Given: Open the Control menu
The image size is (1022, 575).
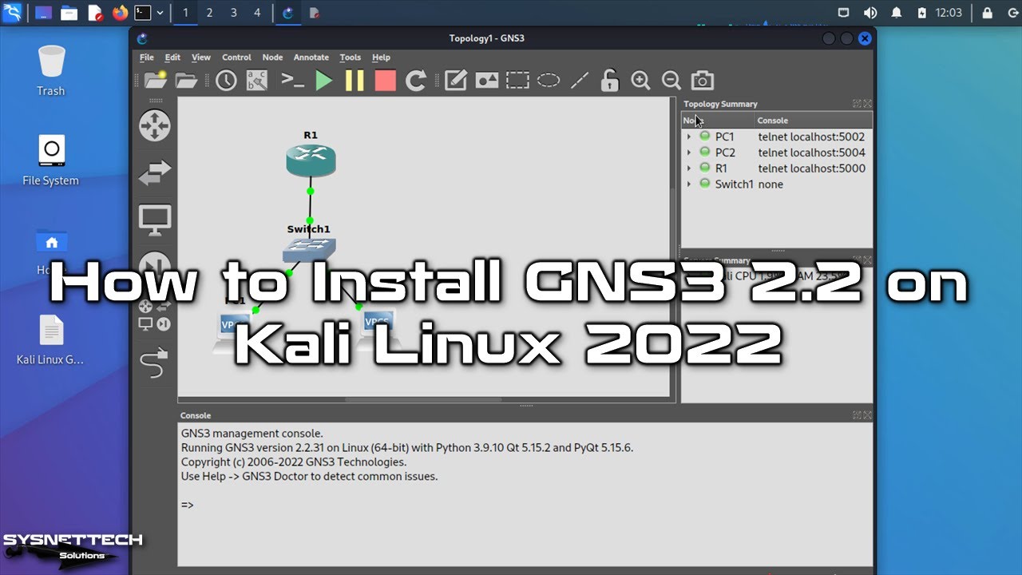Looking at the screenshot, I should [x=236, y=57].
